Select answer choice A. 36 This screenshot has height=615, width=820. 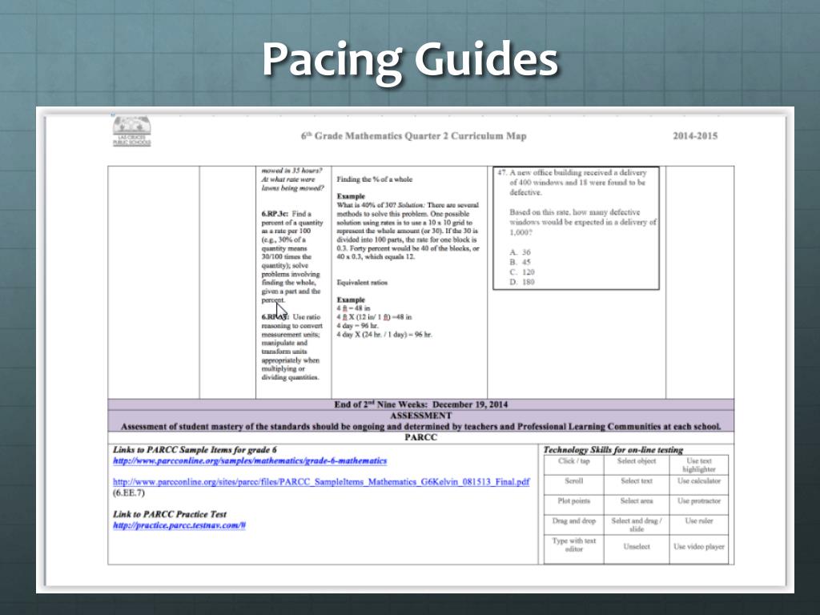pos(520,252)
